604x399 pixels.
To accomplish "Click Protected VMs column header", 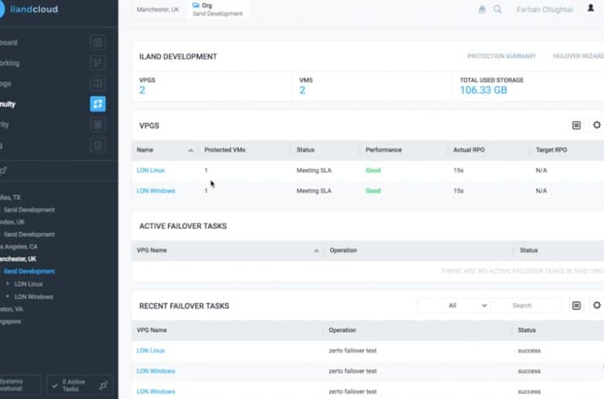I will click(x=225, y=150).
